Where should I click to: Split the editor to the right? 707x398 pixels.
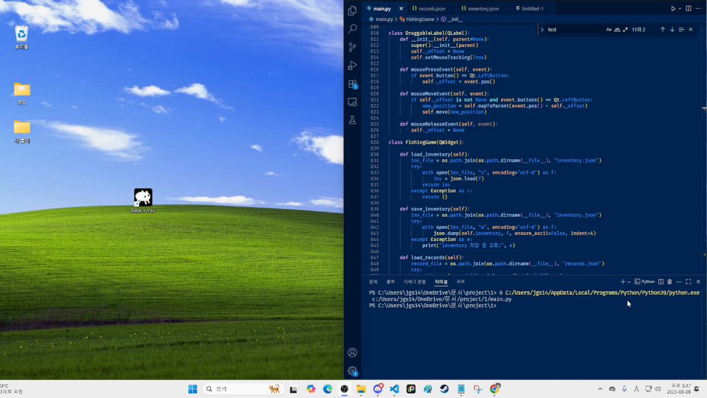[689, 9]
